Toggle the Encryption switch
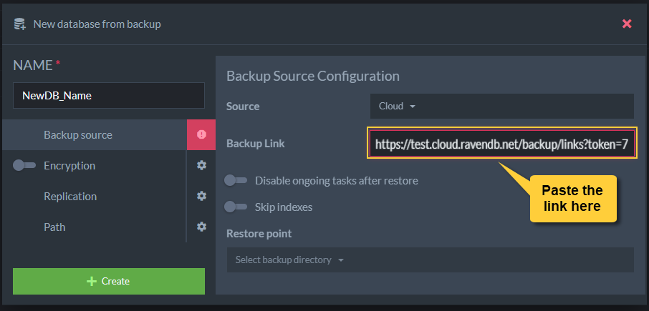 24,166
